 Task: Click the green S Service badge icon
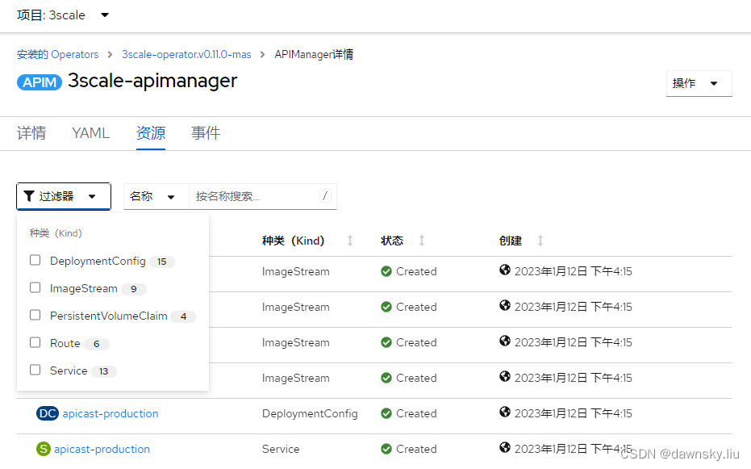[44, 449]
